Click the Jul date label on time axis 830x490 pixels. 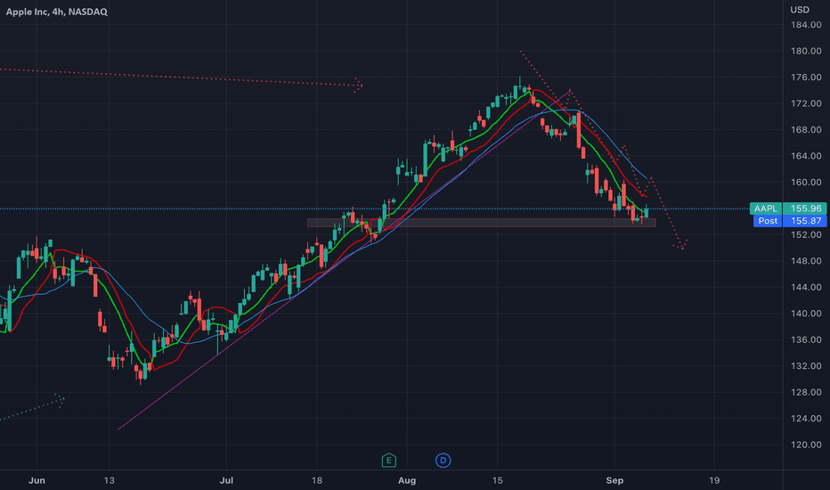[226, 480]
